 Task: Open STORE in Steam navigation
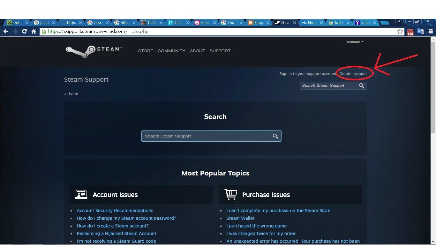pos(146,51)
